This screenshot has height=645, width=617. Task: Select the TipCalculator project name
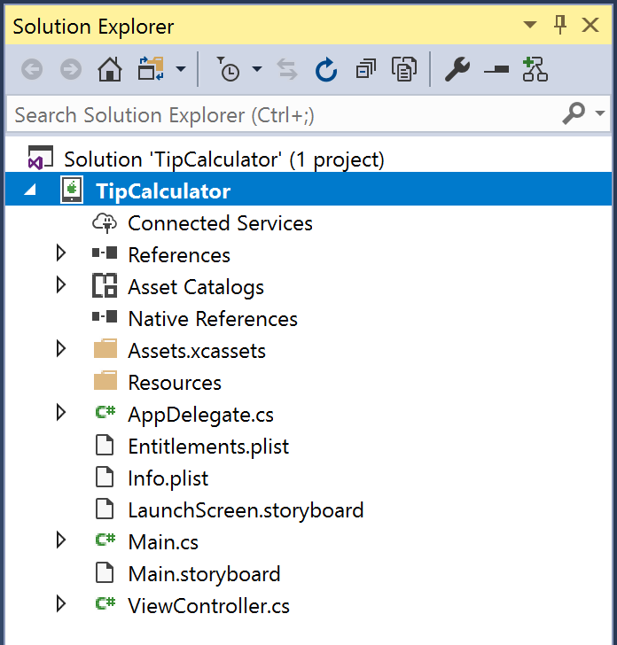(x=163, y=191)
